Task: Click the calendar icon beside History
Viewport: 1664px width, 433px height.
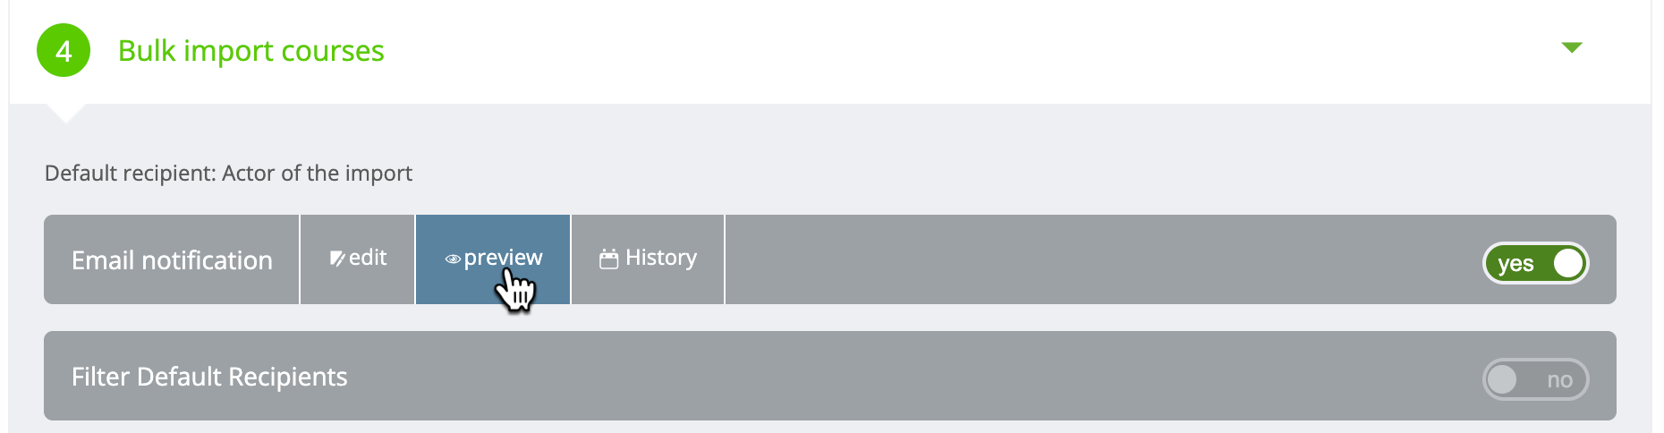Action: (x=609, y=259)
